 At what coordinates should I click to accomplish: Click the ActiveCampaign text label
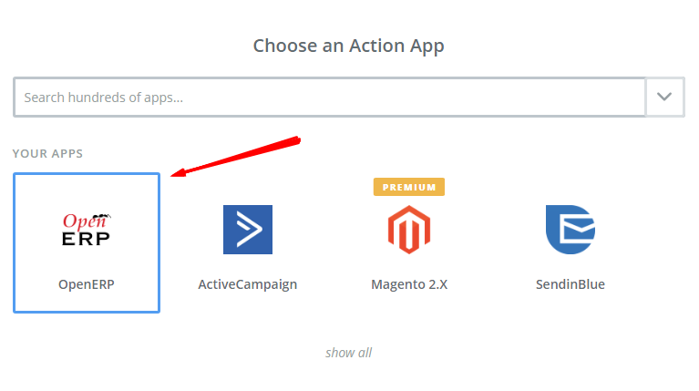[x=248, y=285]
